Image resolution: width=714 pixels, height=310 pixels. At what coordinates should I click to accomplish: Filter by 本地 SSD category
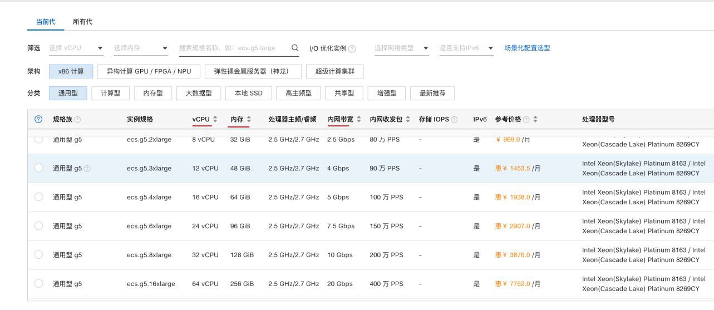pyautogui.click(x=249, y=94)
